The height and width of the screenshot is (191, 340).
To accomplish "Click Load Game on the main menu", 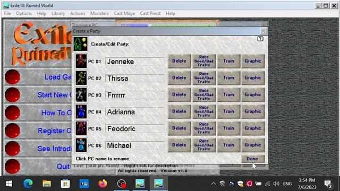I will tap(58, 77).
